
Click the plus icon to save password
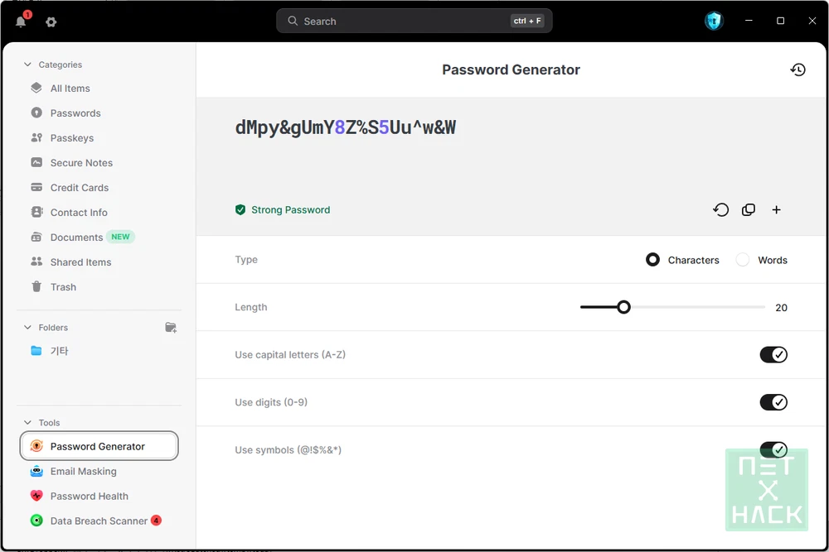[x=777, y=210]
